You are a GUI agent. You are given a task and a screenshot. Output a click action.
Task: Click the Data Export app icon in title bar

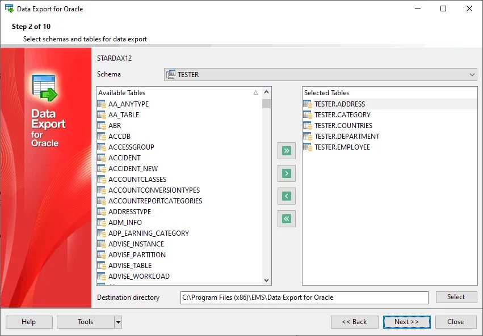click(9, 8)
